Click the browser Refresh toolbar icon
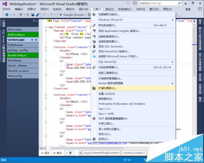The height and width of the screenshot is (163, 204). point(89,15)
